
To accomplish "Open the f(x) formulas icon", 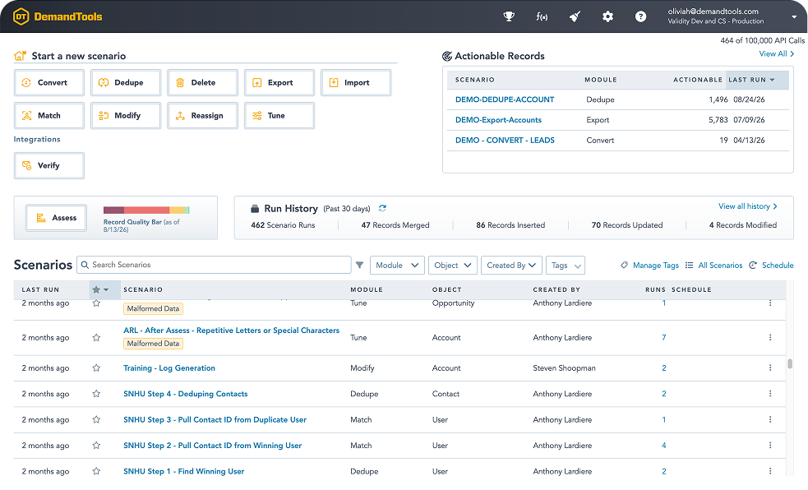I will [x=542, y=16].
